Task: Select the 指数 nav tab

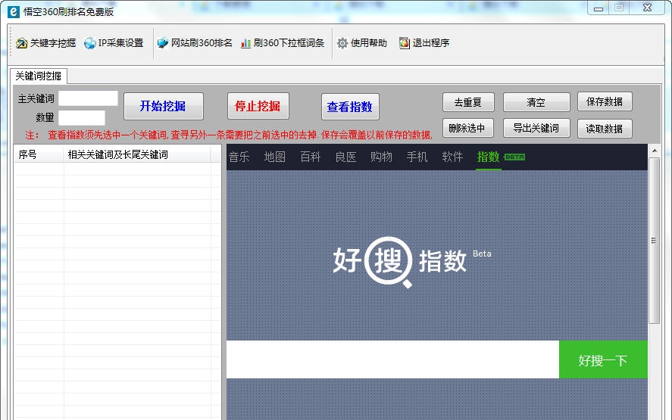Action: 489,157
